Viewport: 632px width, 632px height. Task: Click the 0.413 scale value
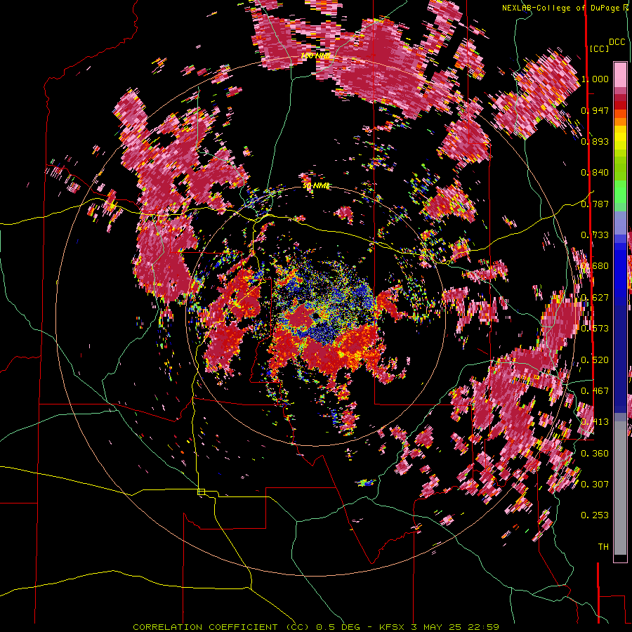click(595, 422)
